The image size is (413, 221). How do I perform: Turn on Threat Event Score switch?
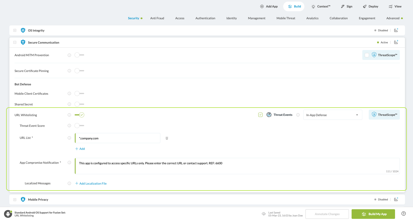point(79,126)
